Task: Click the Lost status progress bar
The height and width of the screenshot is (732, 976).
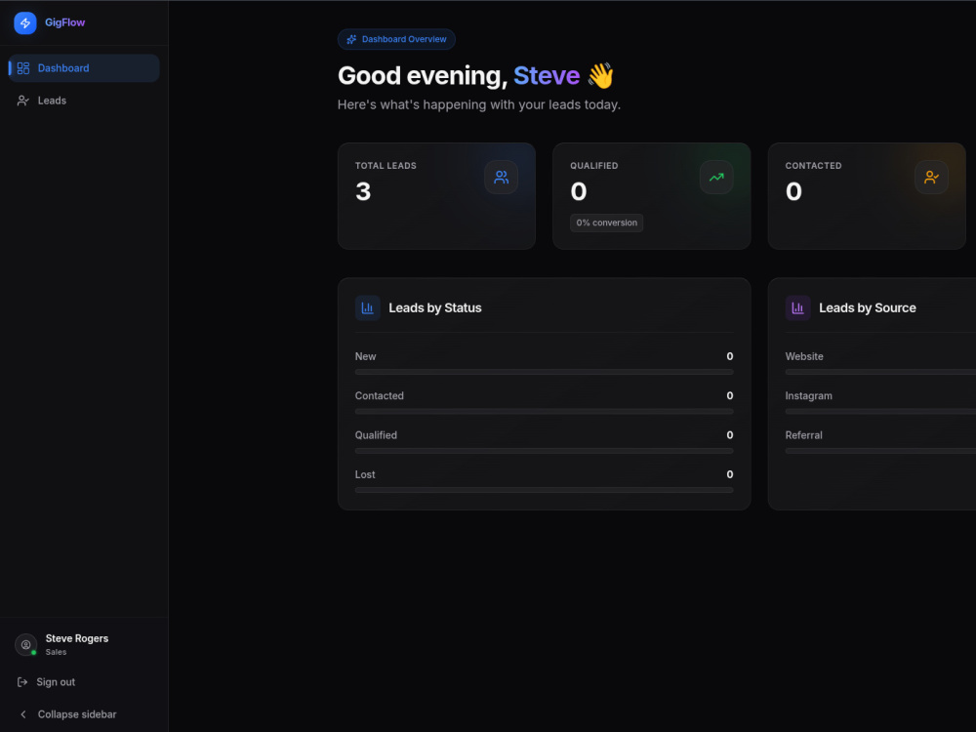Action: (x=544, y=490)
